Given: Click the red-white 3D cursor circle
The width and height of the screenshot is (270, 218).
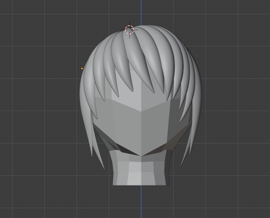Looking at the screenshot, I should click(x=129, y=30).
